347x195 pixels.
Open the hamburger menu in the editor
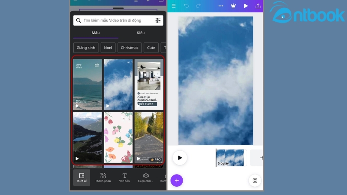click(x=174, y=6)
